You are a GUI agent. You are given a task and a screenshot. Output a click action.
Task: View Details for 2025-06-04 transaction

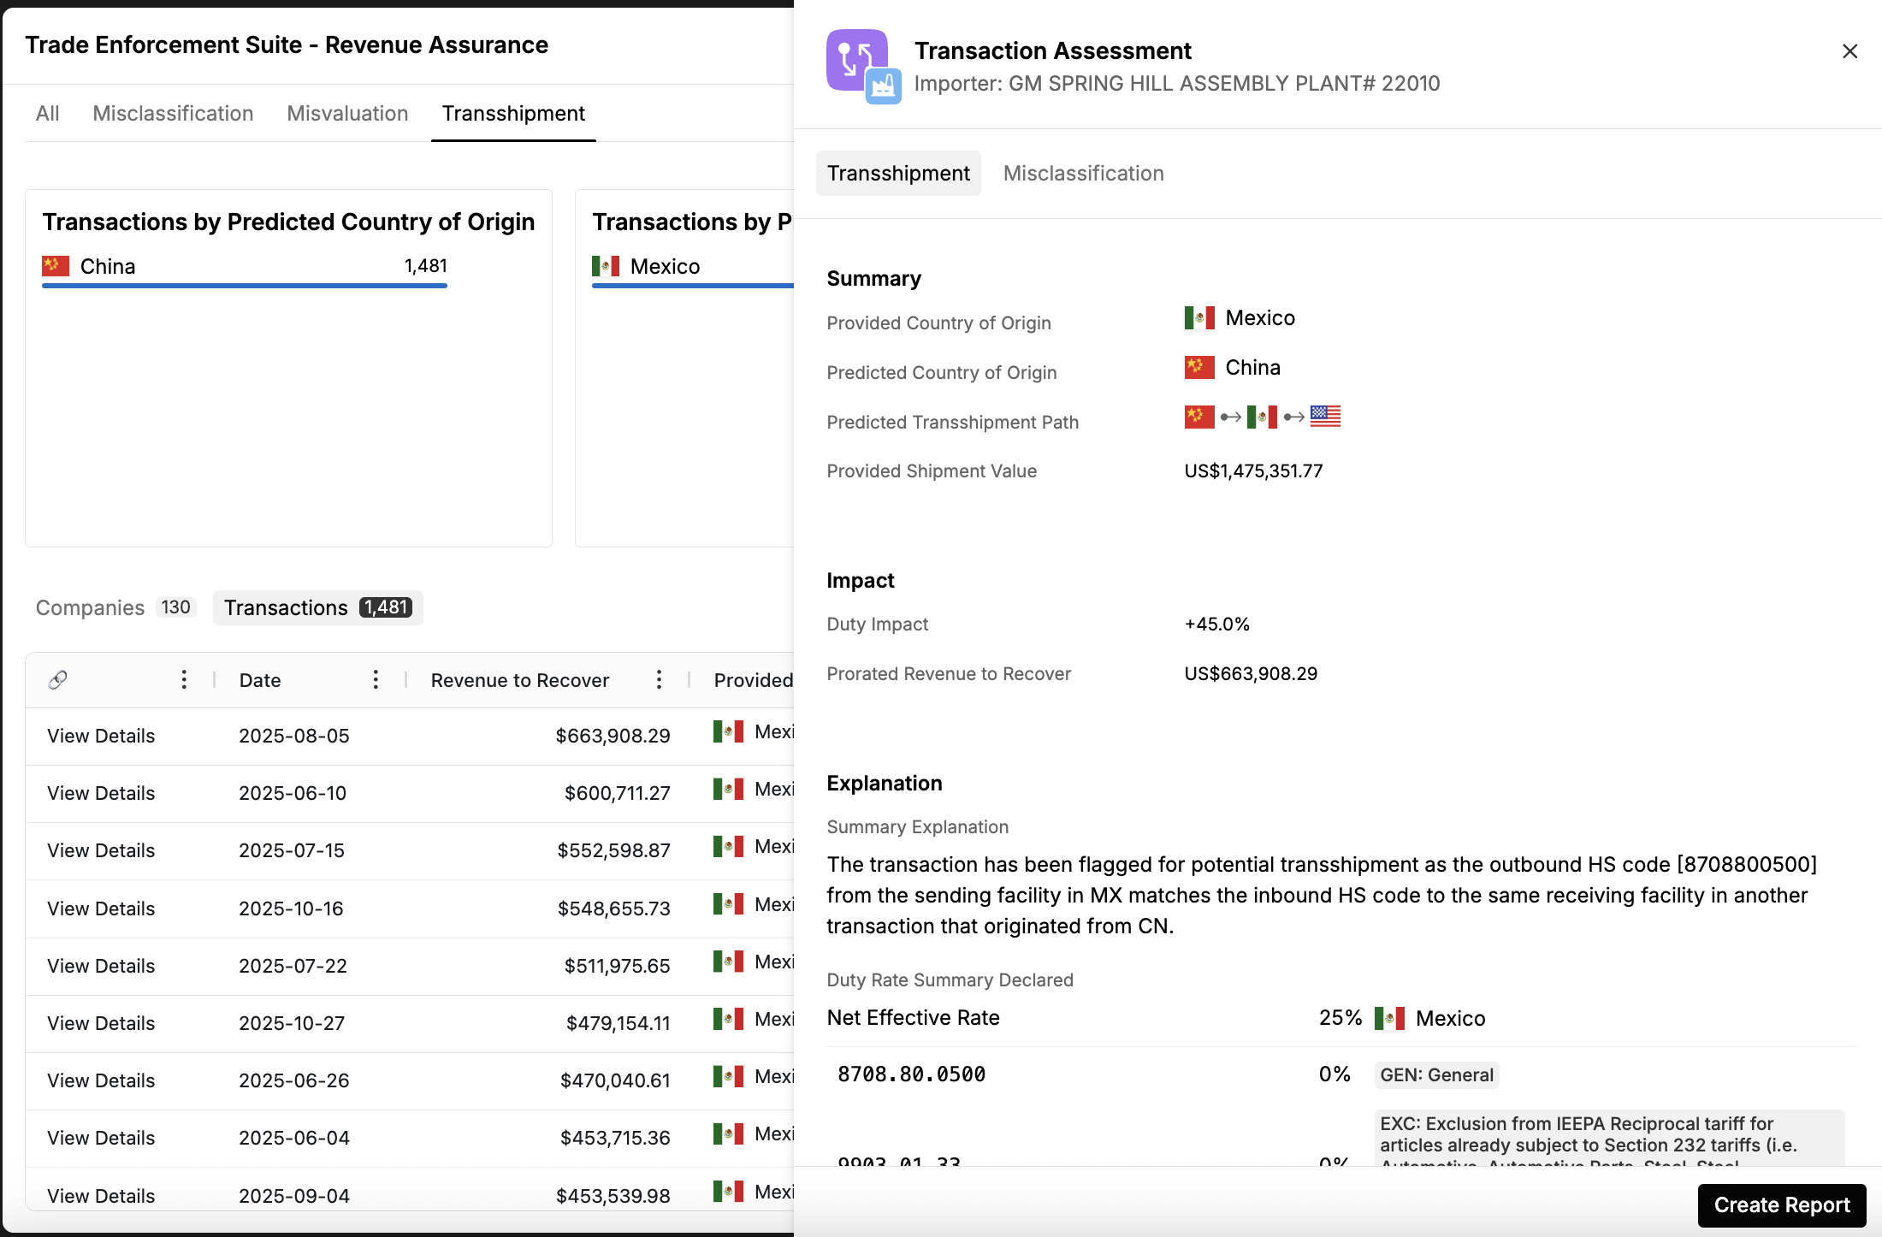click(x=101, y=1138)
